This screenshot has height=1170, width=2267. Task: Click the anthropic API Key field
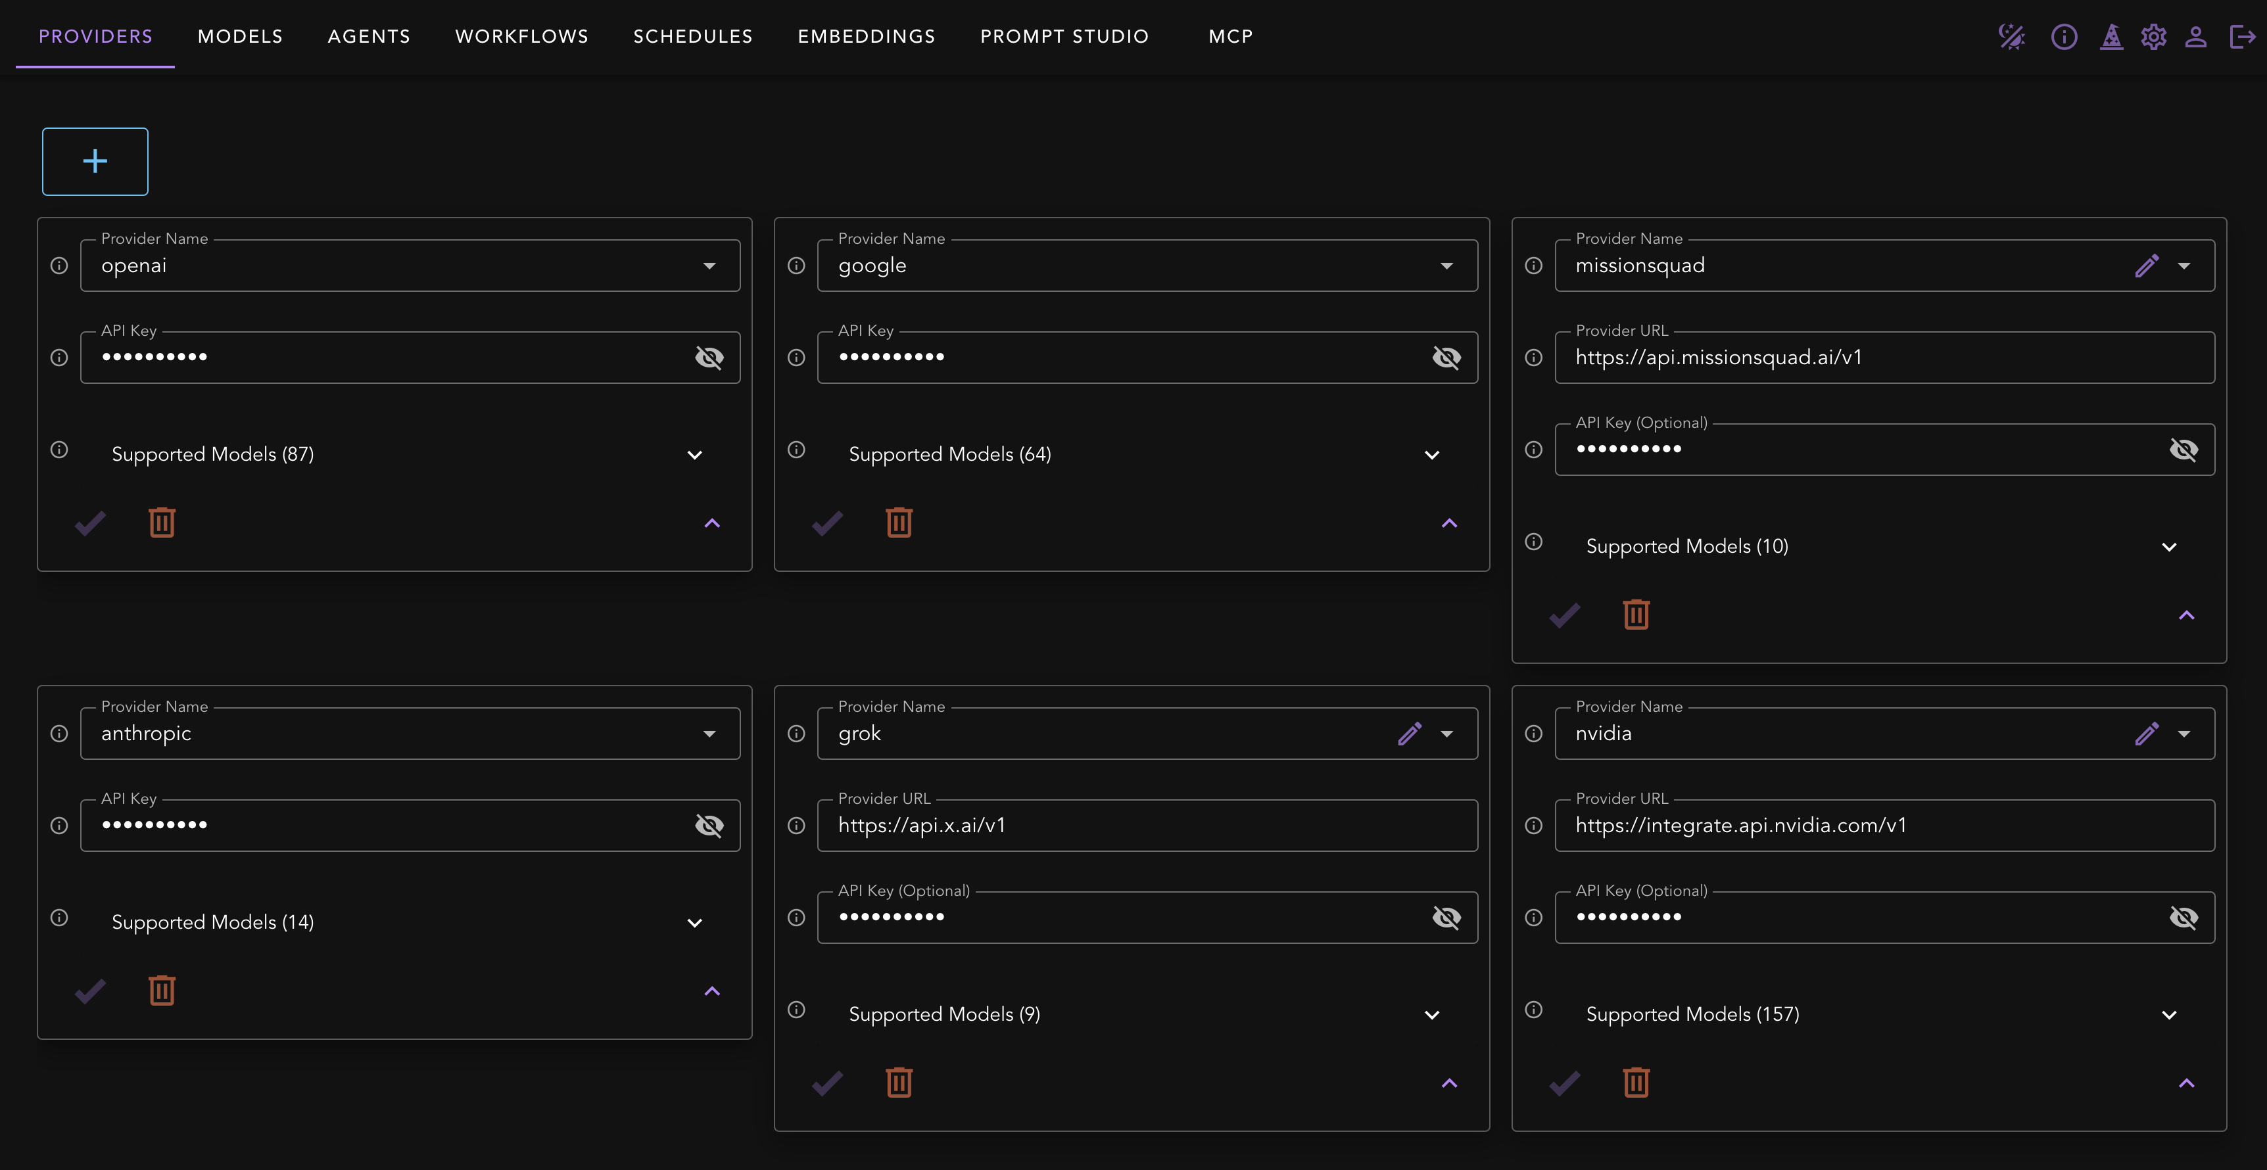point(410,825)
